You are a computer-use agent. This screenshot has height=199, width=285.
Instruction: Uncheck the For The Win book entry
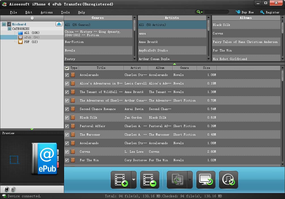pyautogui.click(x=67, y=160)
